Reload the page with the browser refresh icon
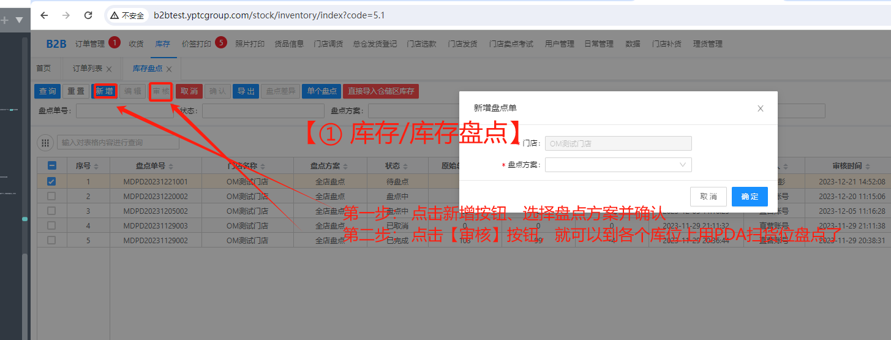 point(88,15)
